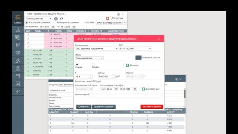This screenshot has width=238, height=134.
Task: Click the % input field showing 13,3
Action: [82, 76]
